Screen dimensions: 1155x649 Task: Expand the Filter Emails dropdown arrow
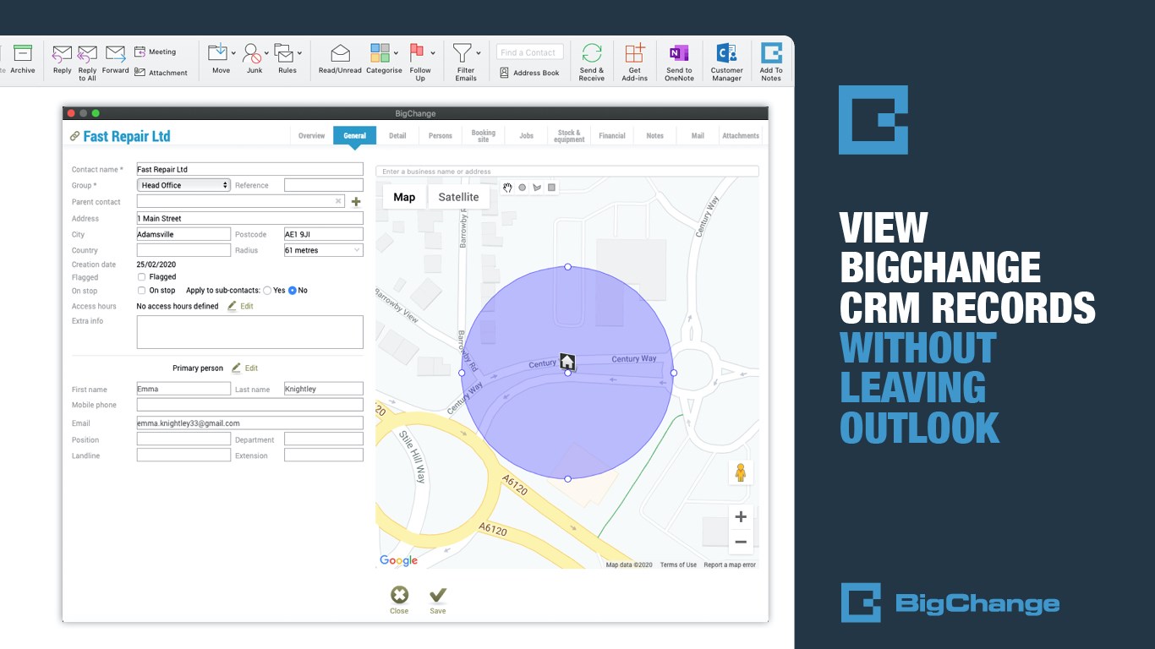coord(478,52)
